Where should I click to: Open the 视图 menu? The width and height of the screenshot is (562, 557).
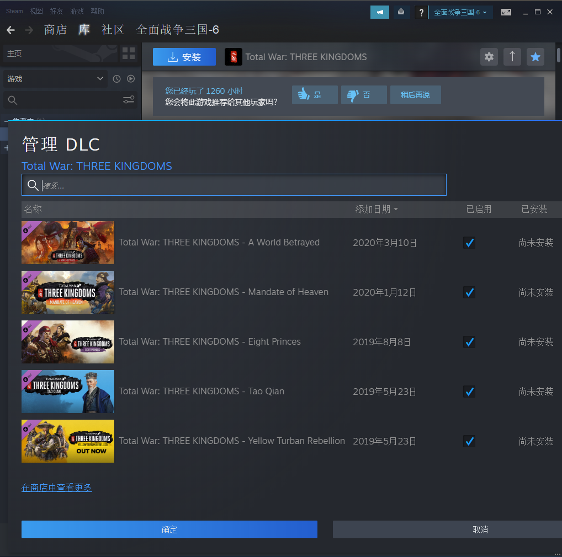click(x=36, y=11)
